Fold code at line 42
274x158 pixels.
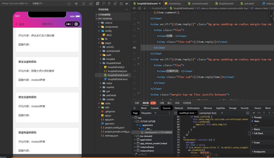(x=139, y=23)
